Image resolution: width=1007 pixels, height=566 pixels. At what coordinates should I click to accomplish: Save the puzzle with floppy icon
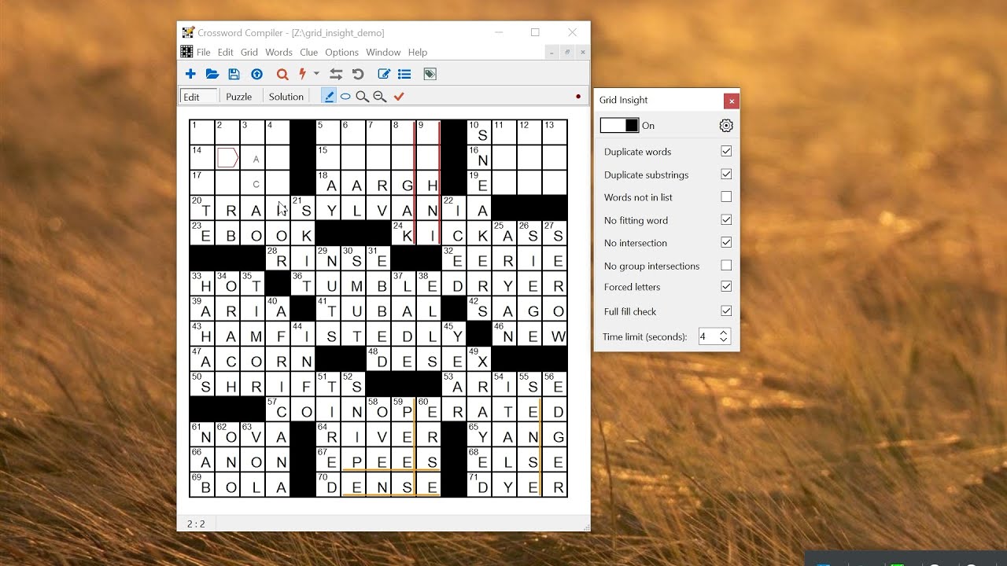[x=234, y=74]
